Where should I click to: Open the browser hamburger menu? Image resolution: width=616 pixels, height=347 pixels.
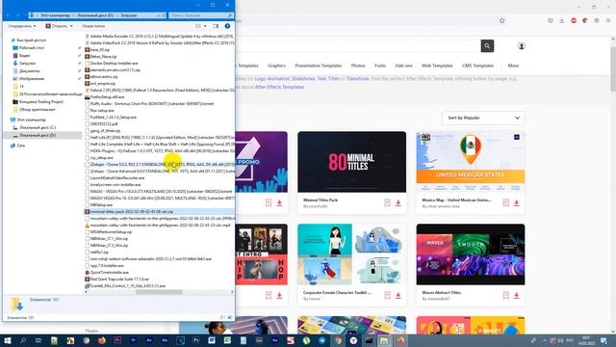pos(607,20)
